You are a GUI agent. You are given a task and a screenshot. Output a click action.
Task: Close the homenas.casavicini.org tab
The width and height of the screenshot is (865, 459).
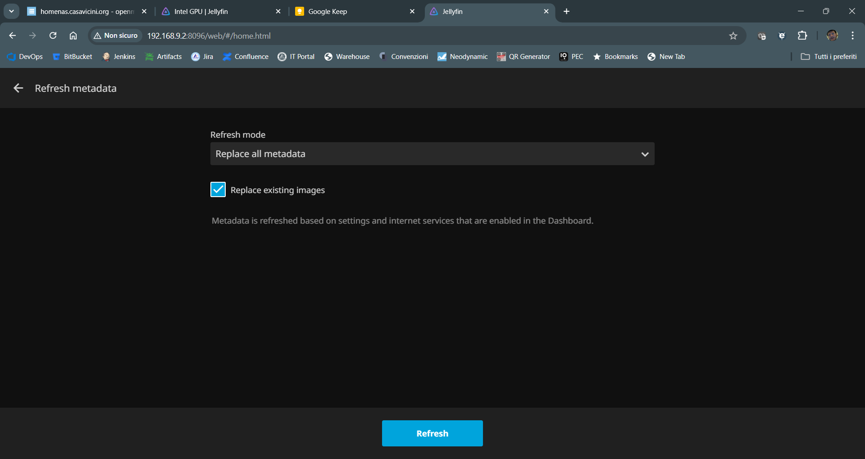(144, 11)
